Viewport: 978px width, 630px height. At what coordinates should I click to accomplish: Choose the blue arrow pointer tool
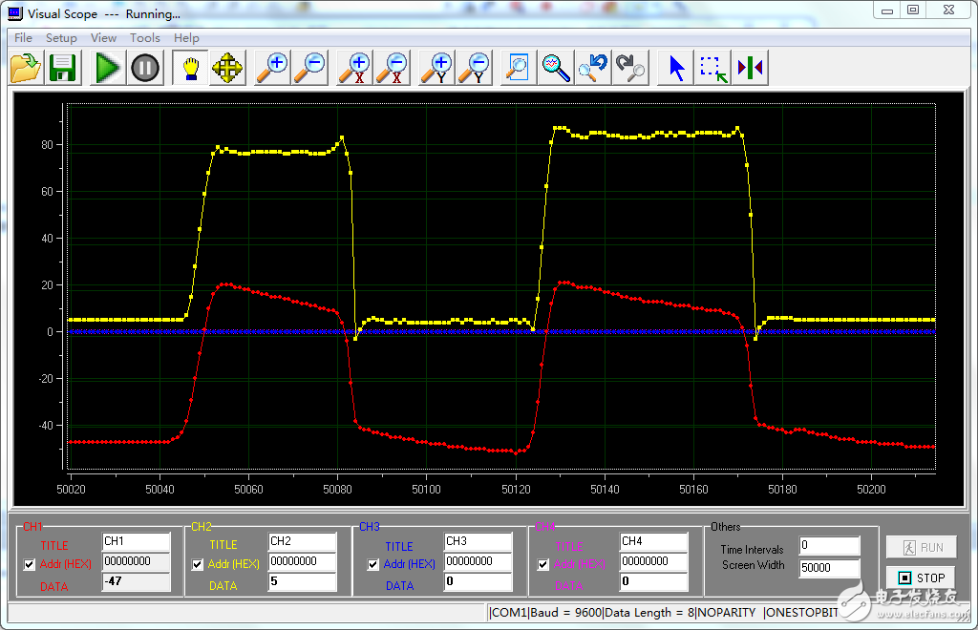677,68
